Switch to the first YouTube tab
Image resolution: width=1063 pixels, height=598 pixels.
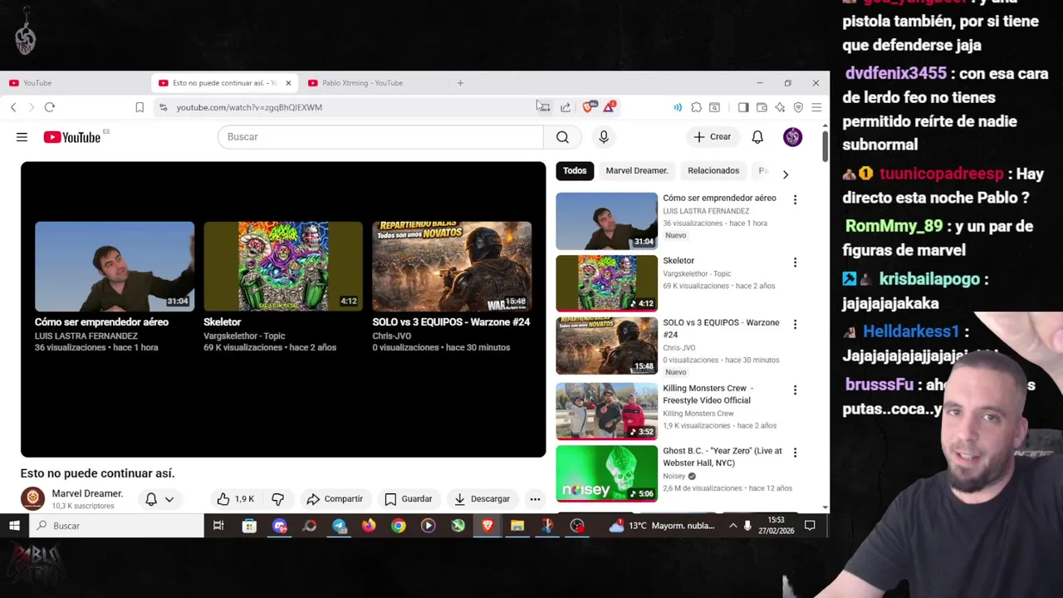tap(75, 83)
